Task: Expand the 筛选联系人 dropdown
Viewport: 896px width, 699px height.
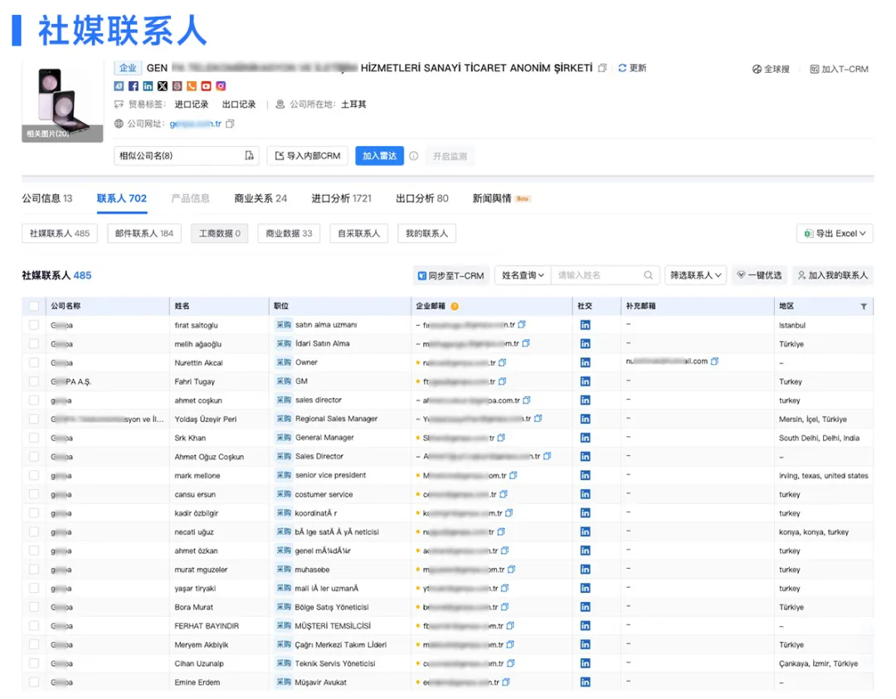Action: coord(695,275)
